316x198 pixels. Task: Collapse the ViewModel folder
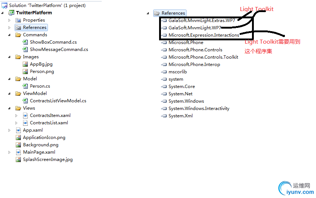(x=10, y=93)
